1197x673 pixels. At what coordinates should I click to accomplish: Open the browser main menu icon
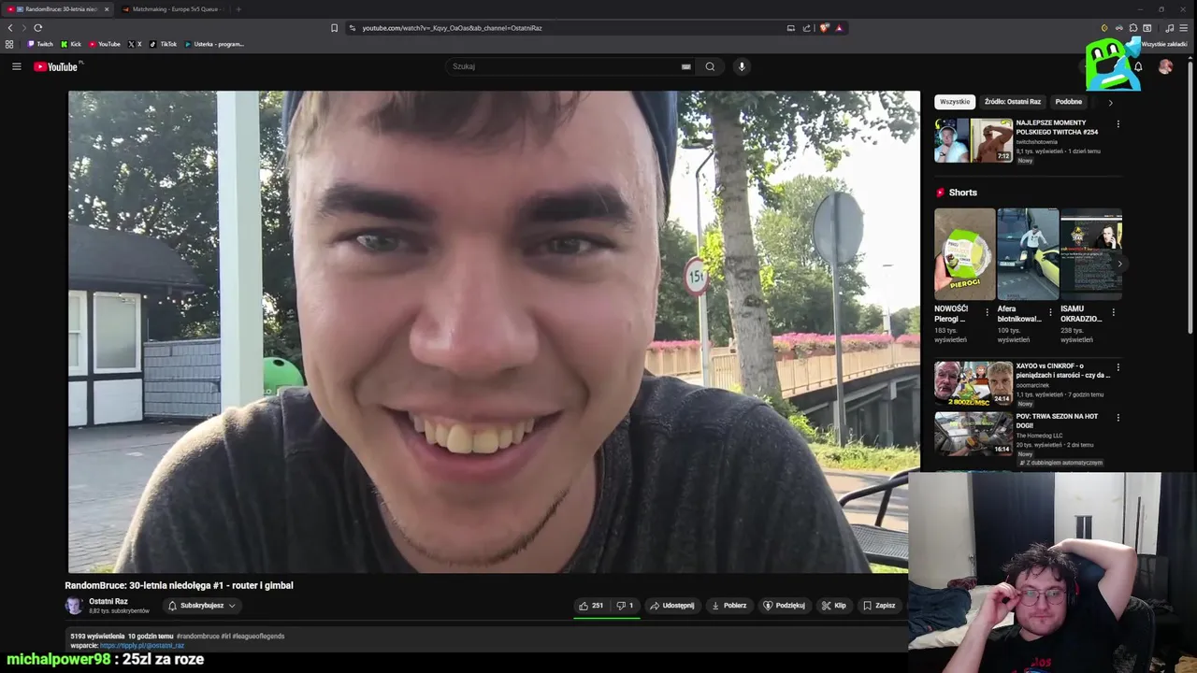click(x=1184, y=28)
